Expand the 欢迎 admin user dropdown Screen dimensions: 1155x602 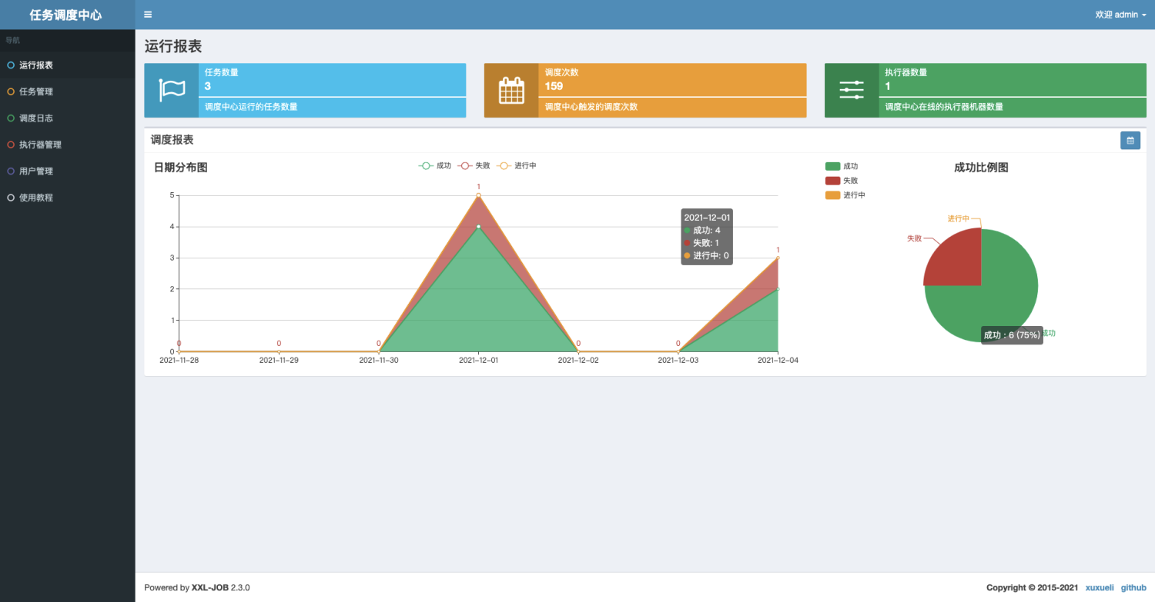click(1120, 15)
